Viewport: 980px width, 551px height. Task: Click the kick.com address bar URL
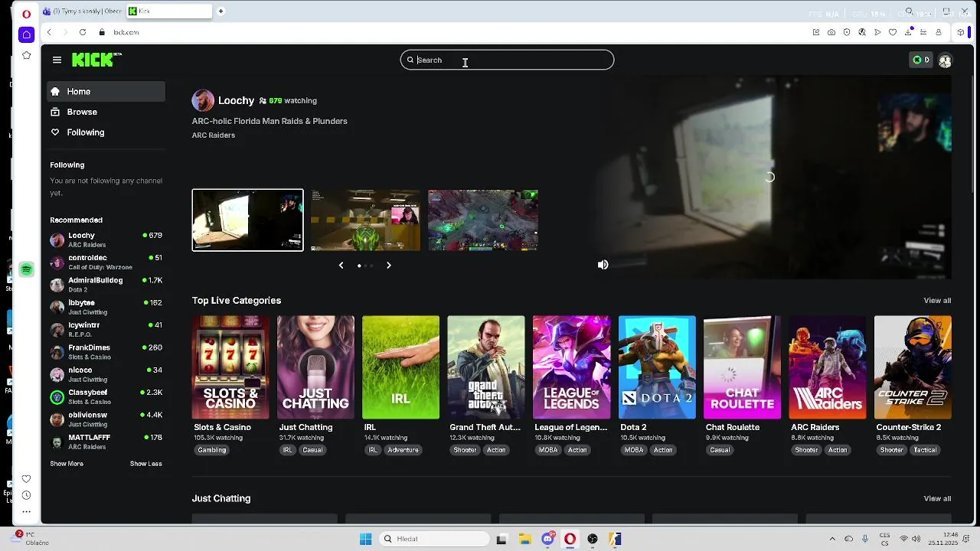click(126, 32)
